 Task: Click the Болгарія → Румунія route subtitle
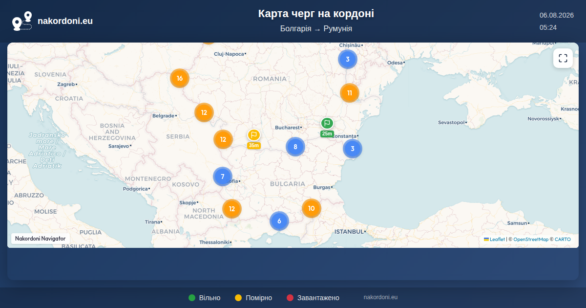coord(316,28)
